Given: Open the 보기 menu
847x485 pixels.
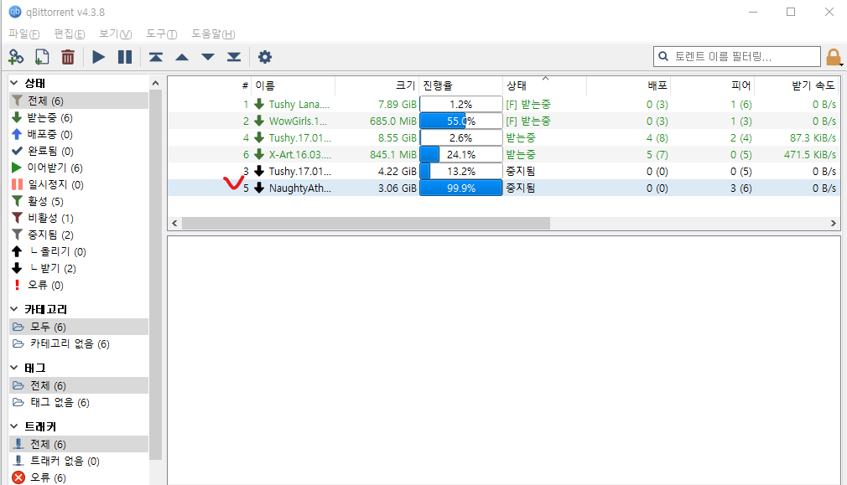Looking at the screenshot, I should 115,34.
